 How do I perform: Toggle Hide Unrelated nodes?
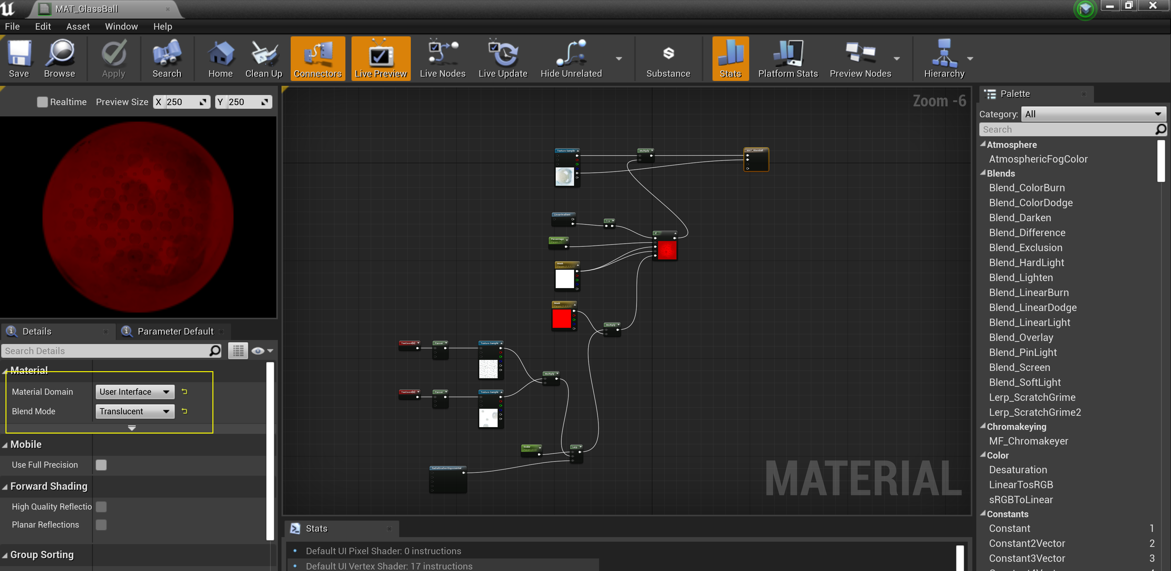pyautogui.click(x=571, y=58)
